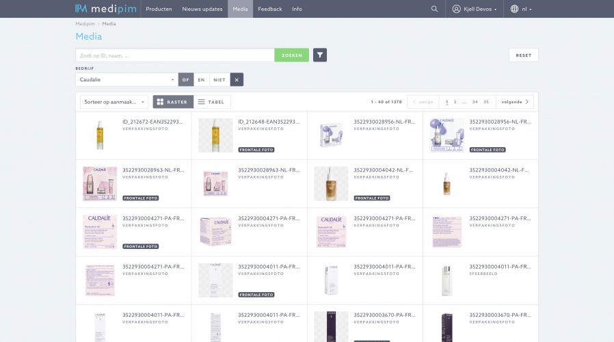The width and height of the screenshot is (614, 342).
Task: Open thumbnail of ID_212648-EAN352293 with frontale foto
Action: point(215,135)
